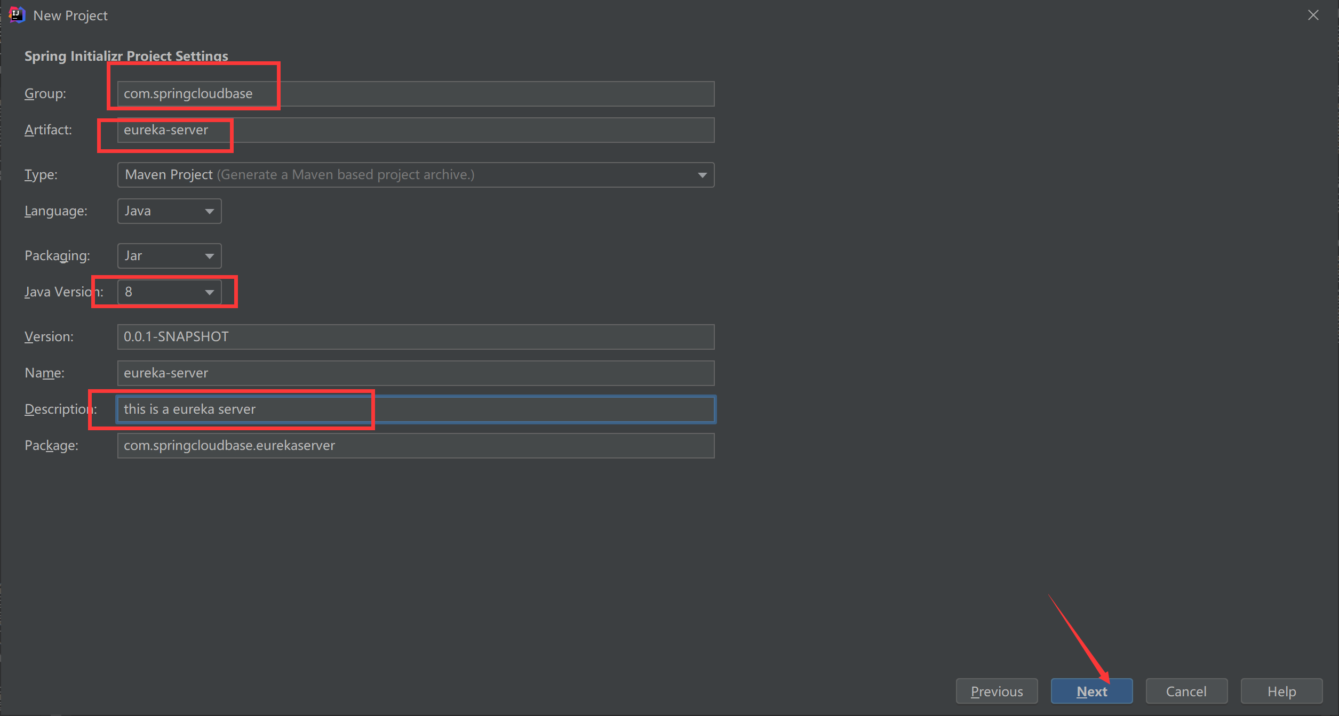Select the Group input field
Viewport: 1339px width, 716px height.
coord(416,93)
